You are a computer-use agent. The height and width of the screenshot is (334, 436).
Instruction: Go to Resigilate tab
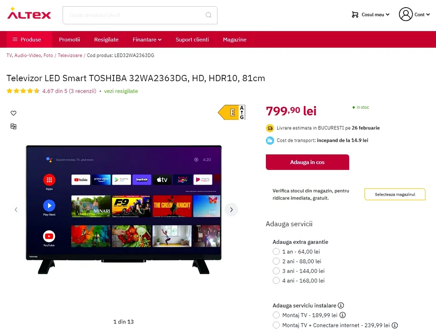point(106,40)
